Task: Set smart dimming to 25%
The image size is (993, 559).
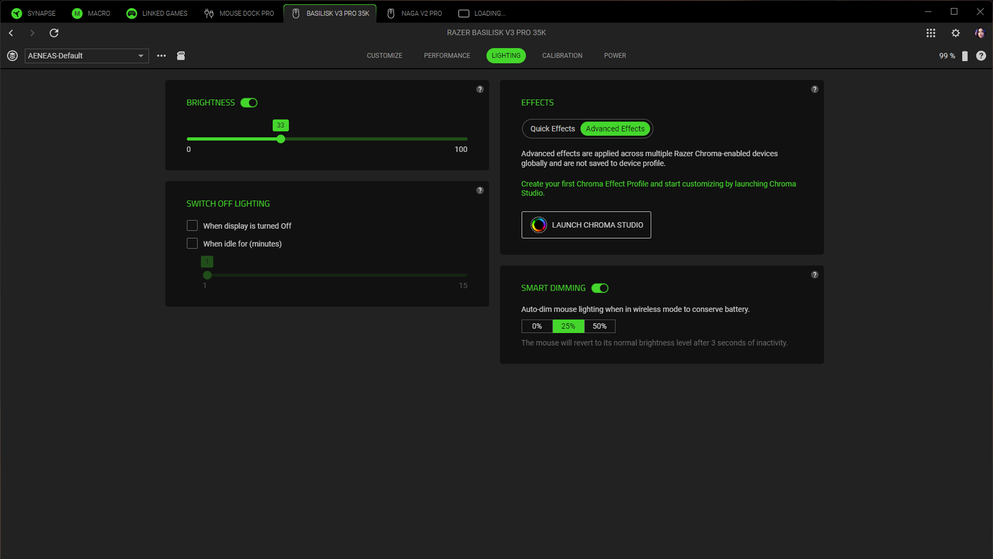Action: tap(568, 326)
